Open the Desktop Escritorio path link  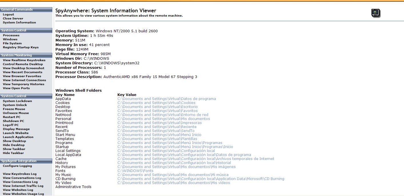157,107
